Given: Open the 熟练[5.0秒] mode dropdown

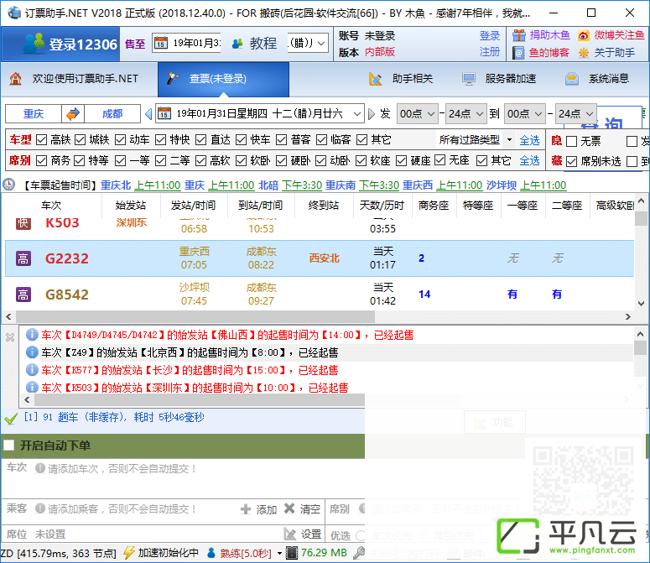Looking at the screenshot, I should (279, 553).
